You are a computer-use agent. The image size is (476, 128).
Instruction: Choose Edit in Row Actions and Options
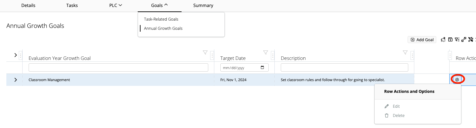click(396, 106)
